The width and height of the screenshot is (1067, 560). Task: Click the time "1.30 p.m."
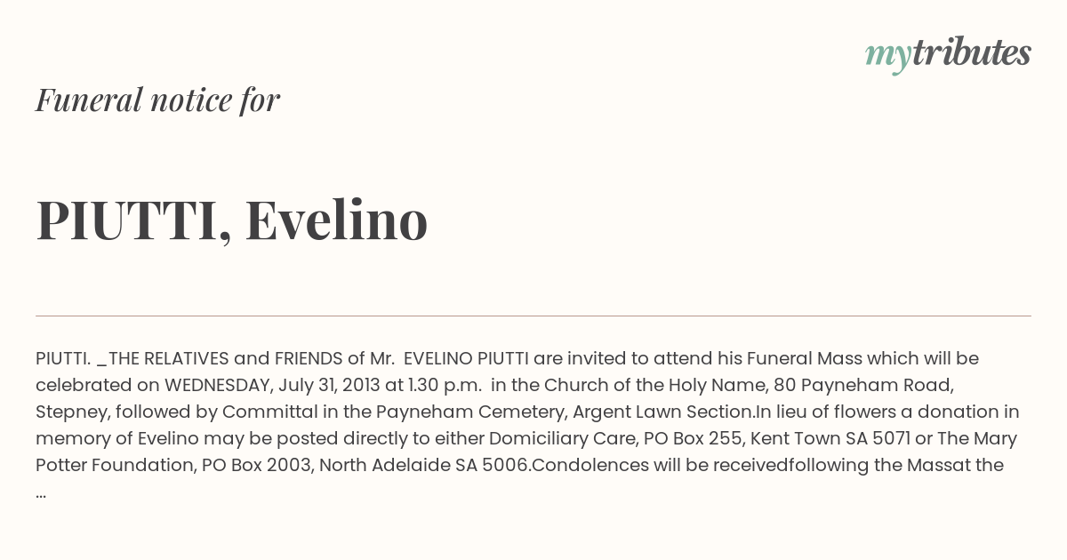[x=445, y=385]
